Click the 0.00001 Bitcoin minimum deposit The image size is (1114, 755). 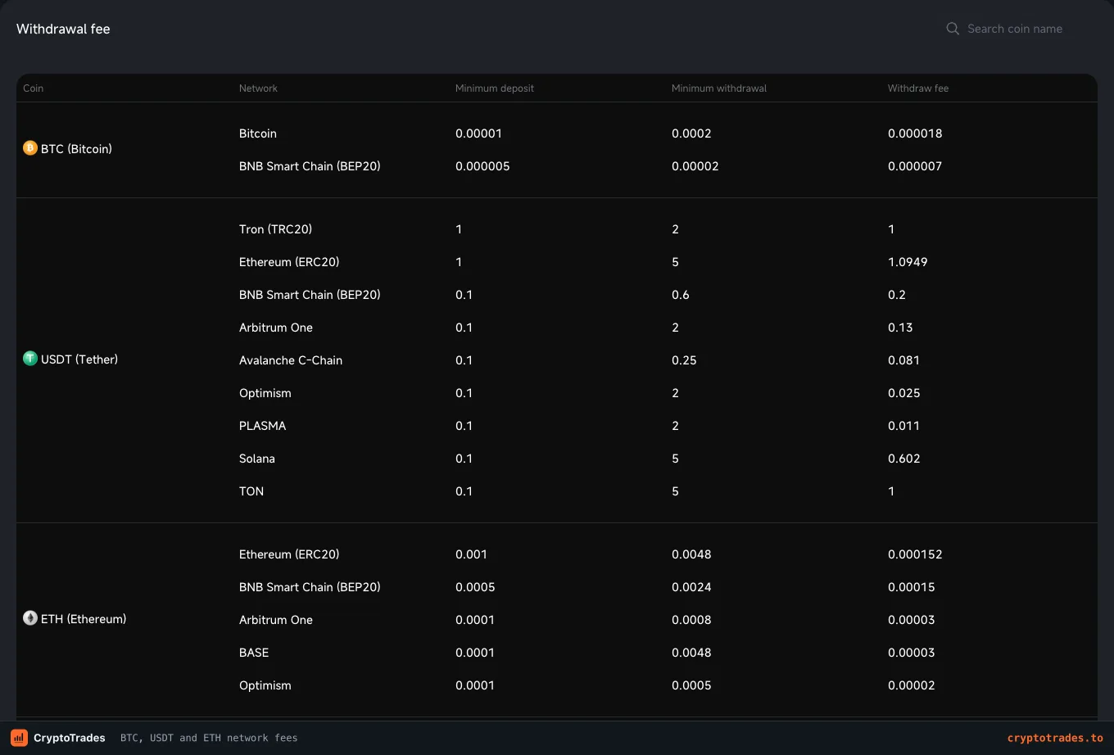[x=478, y=133]
